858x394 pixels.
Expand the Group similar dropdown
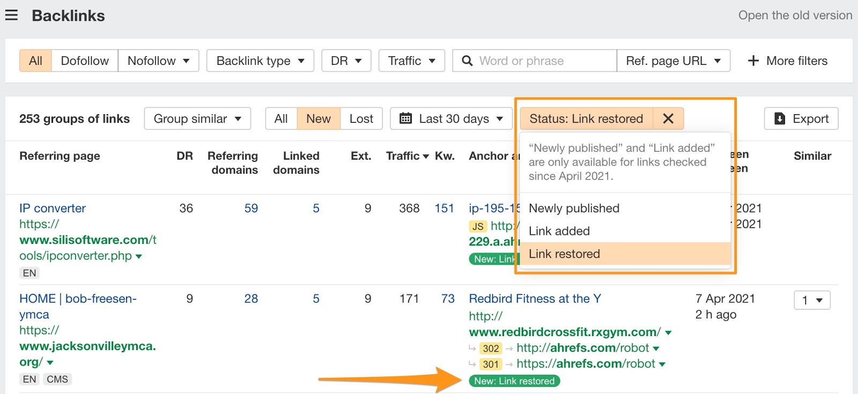click(197, 118)
